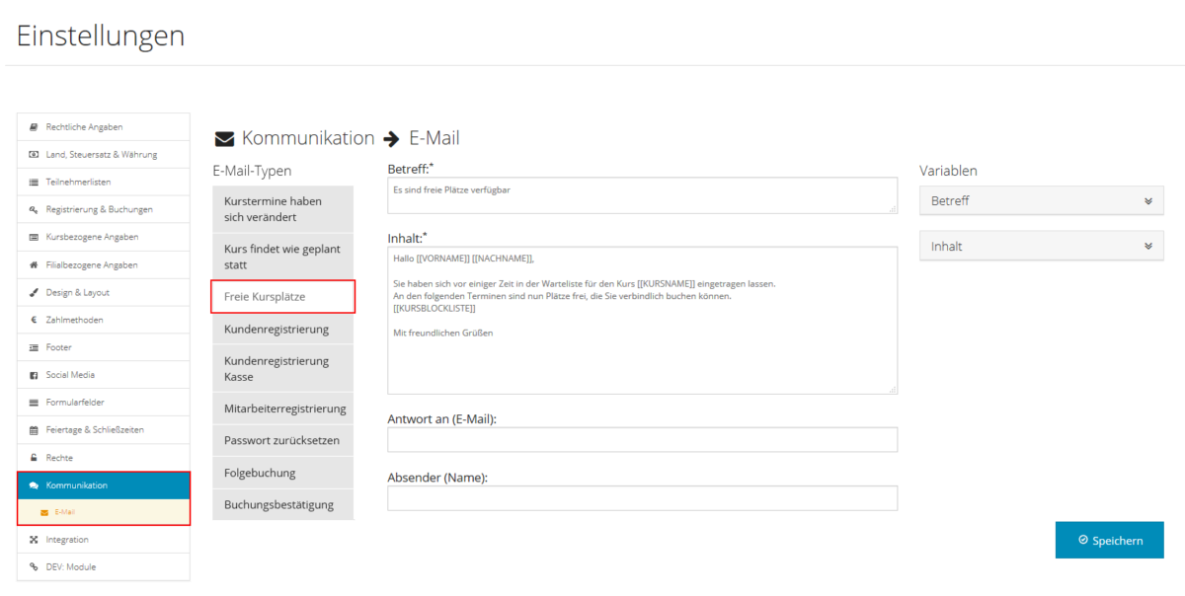This screenshot has height=596, width=1185.
Task: Open the Formularfelder settings entry
Action: pos(104,403)
